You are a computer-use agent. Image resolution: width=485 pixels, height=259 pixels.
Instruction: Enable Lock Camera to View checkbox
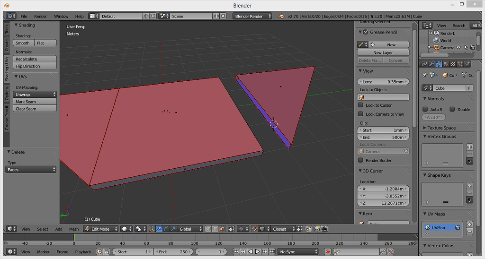(360, 114)
